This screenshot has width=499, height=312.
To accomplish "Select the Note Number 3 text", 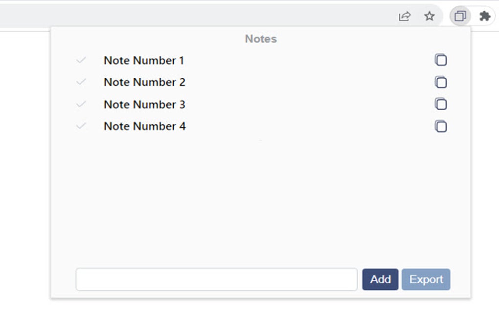I will 144,104.
